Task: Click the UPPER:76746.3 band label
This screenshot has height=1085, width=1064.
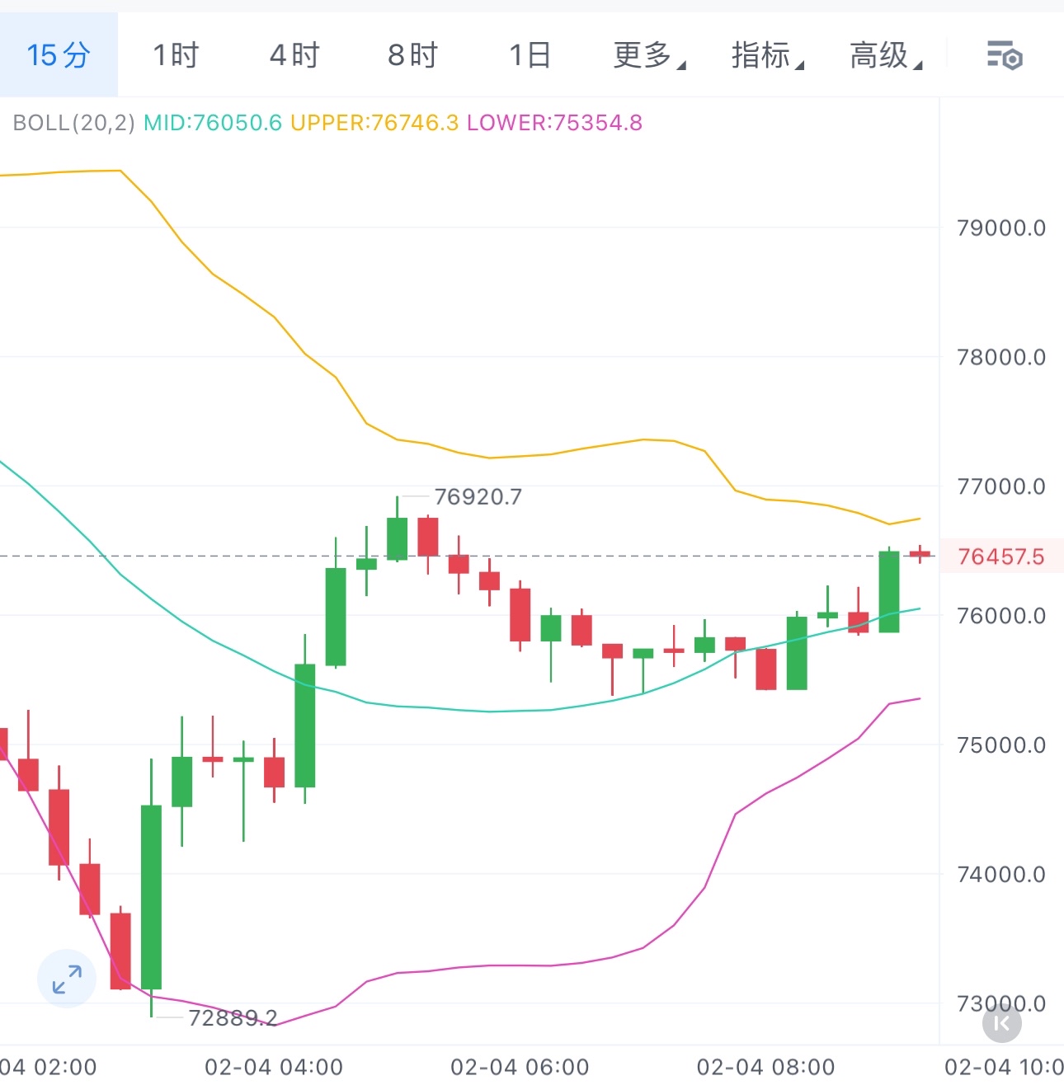Action: [x=374, y=123]
